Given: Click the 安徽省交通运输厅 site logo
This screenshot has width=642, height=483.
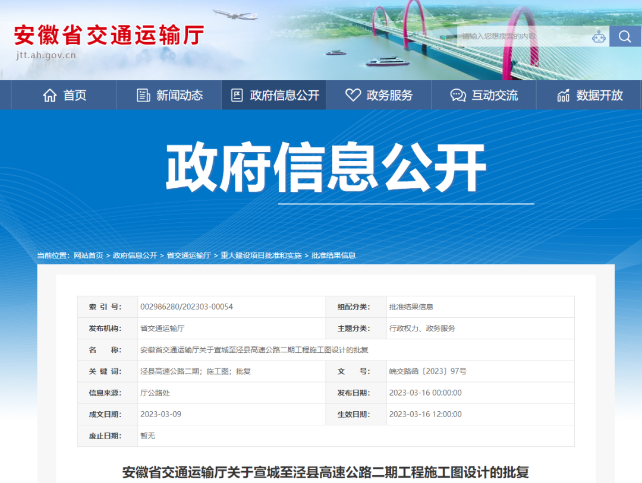Looking at the screenshot, I should click(x=110, y=36).
